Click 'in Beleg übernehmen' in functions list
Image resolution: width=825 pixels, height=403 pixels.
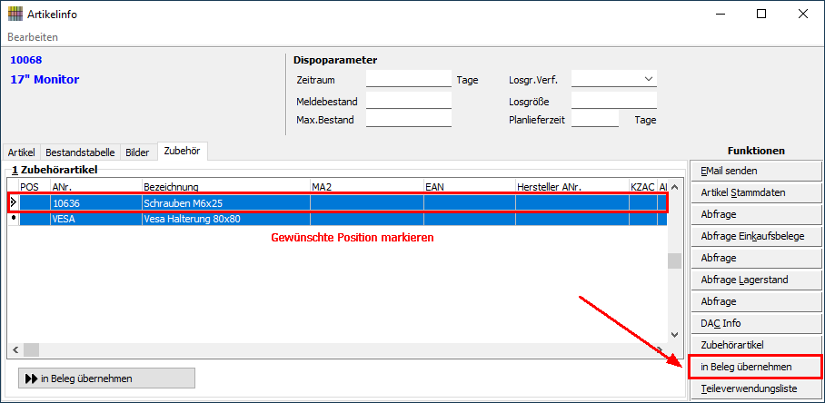pyautogui.click(x=755, y=367)
